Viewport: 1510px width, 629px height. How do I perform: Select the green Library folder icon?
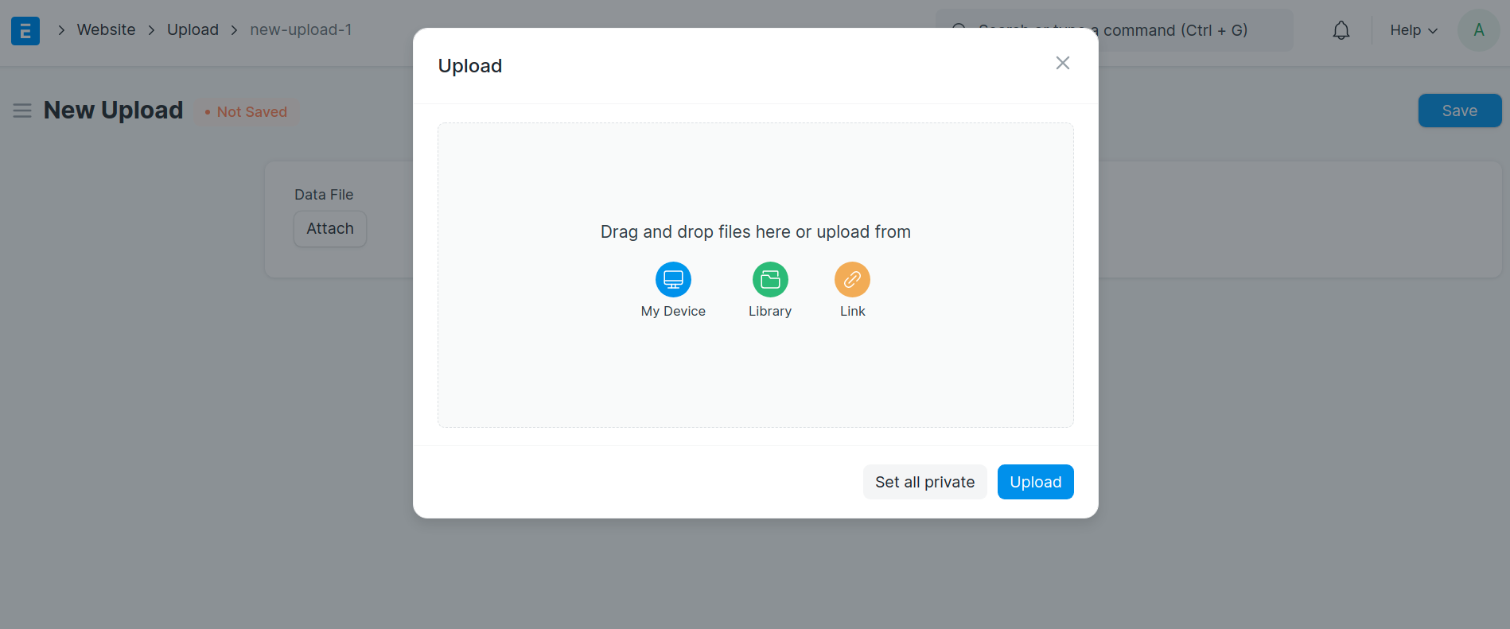pos(770,280)
